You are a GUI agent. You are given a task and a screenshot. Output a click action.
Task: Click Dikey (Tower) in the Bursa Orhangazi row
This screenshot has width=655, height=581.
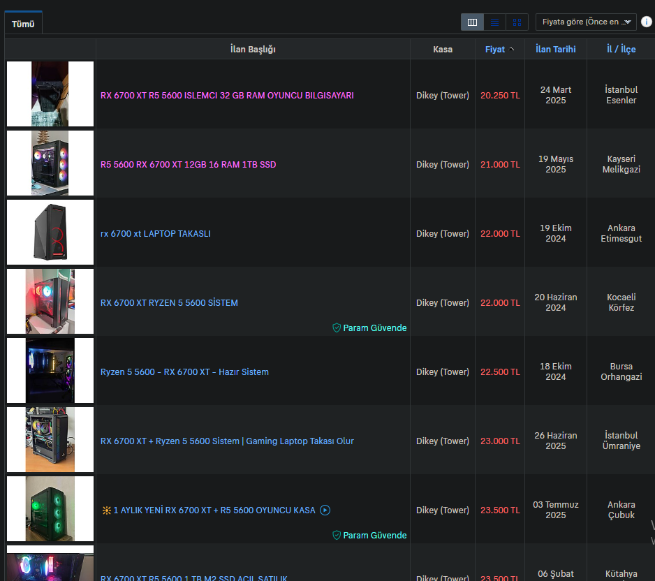(443, 372)
